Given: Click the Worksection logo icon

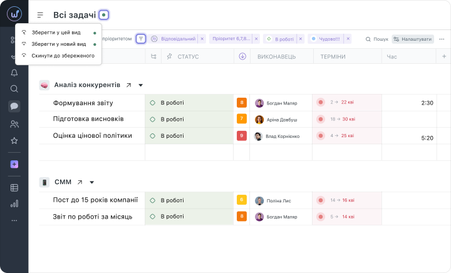Looking at the screenshot, I should tap(14, 14).
